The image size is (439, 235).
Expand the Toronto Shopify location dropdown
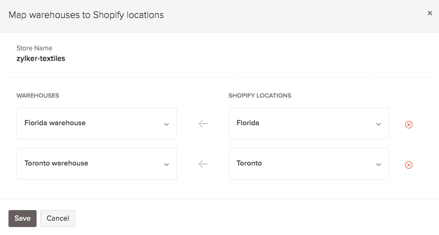click(309, 164)
